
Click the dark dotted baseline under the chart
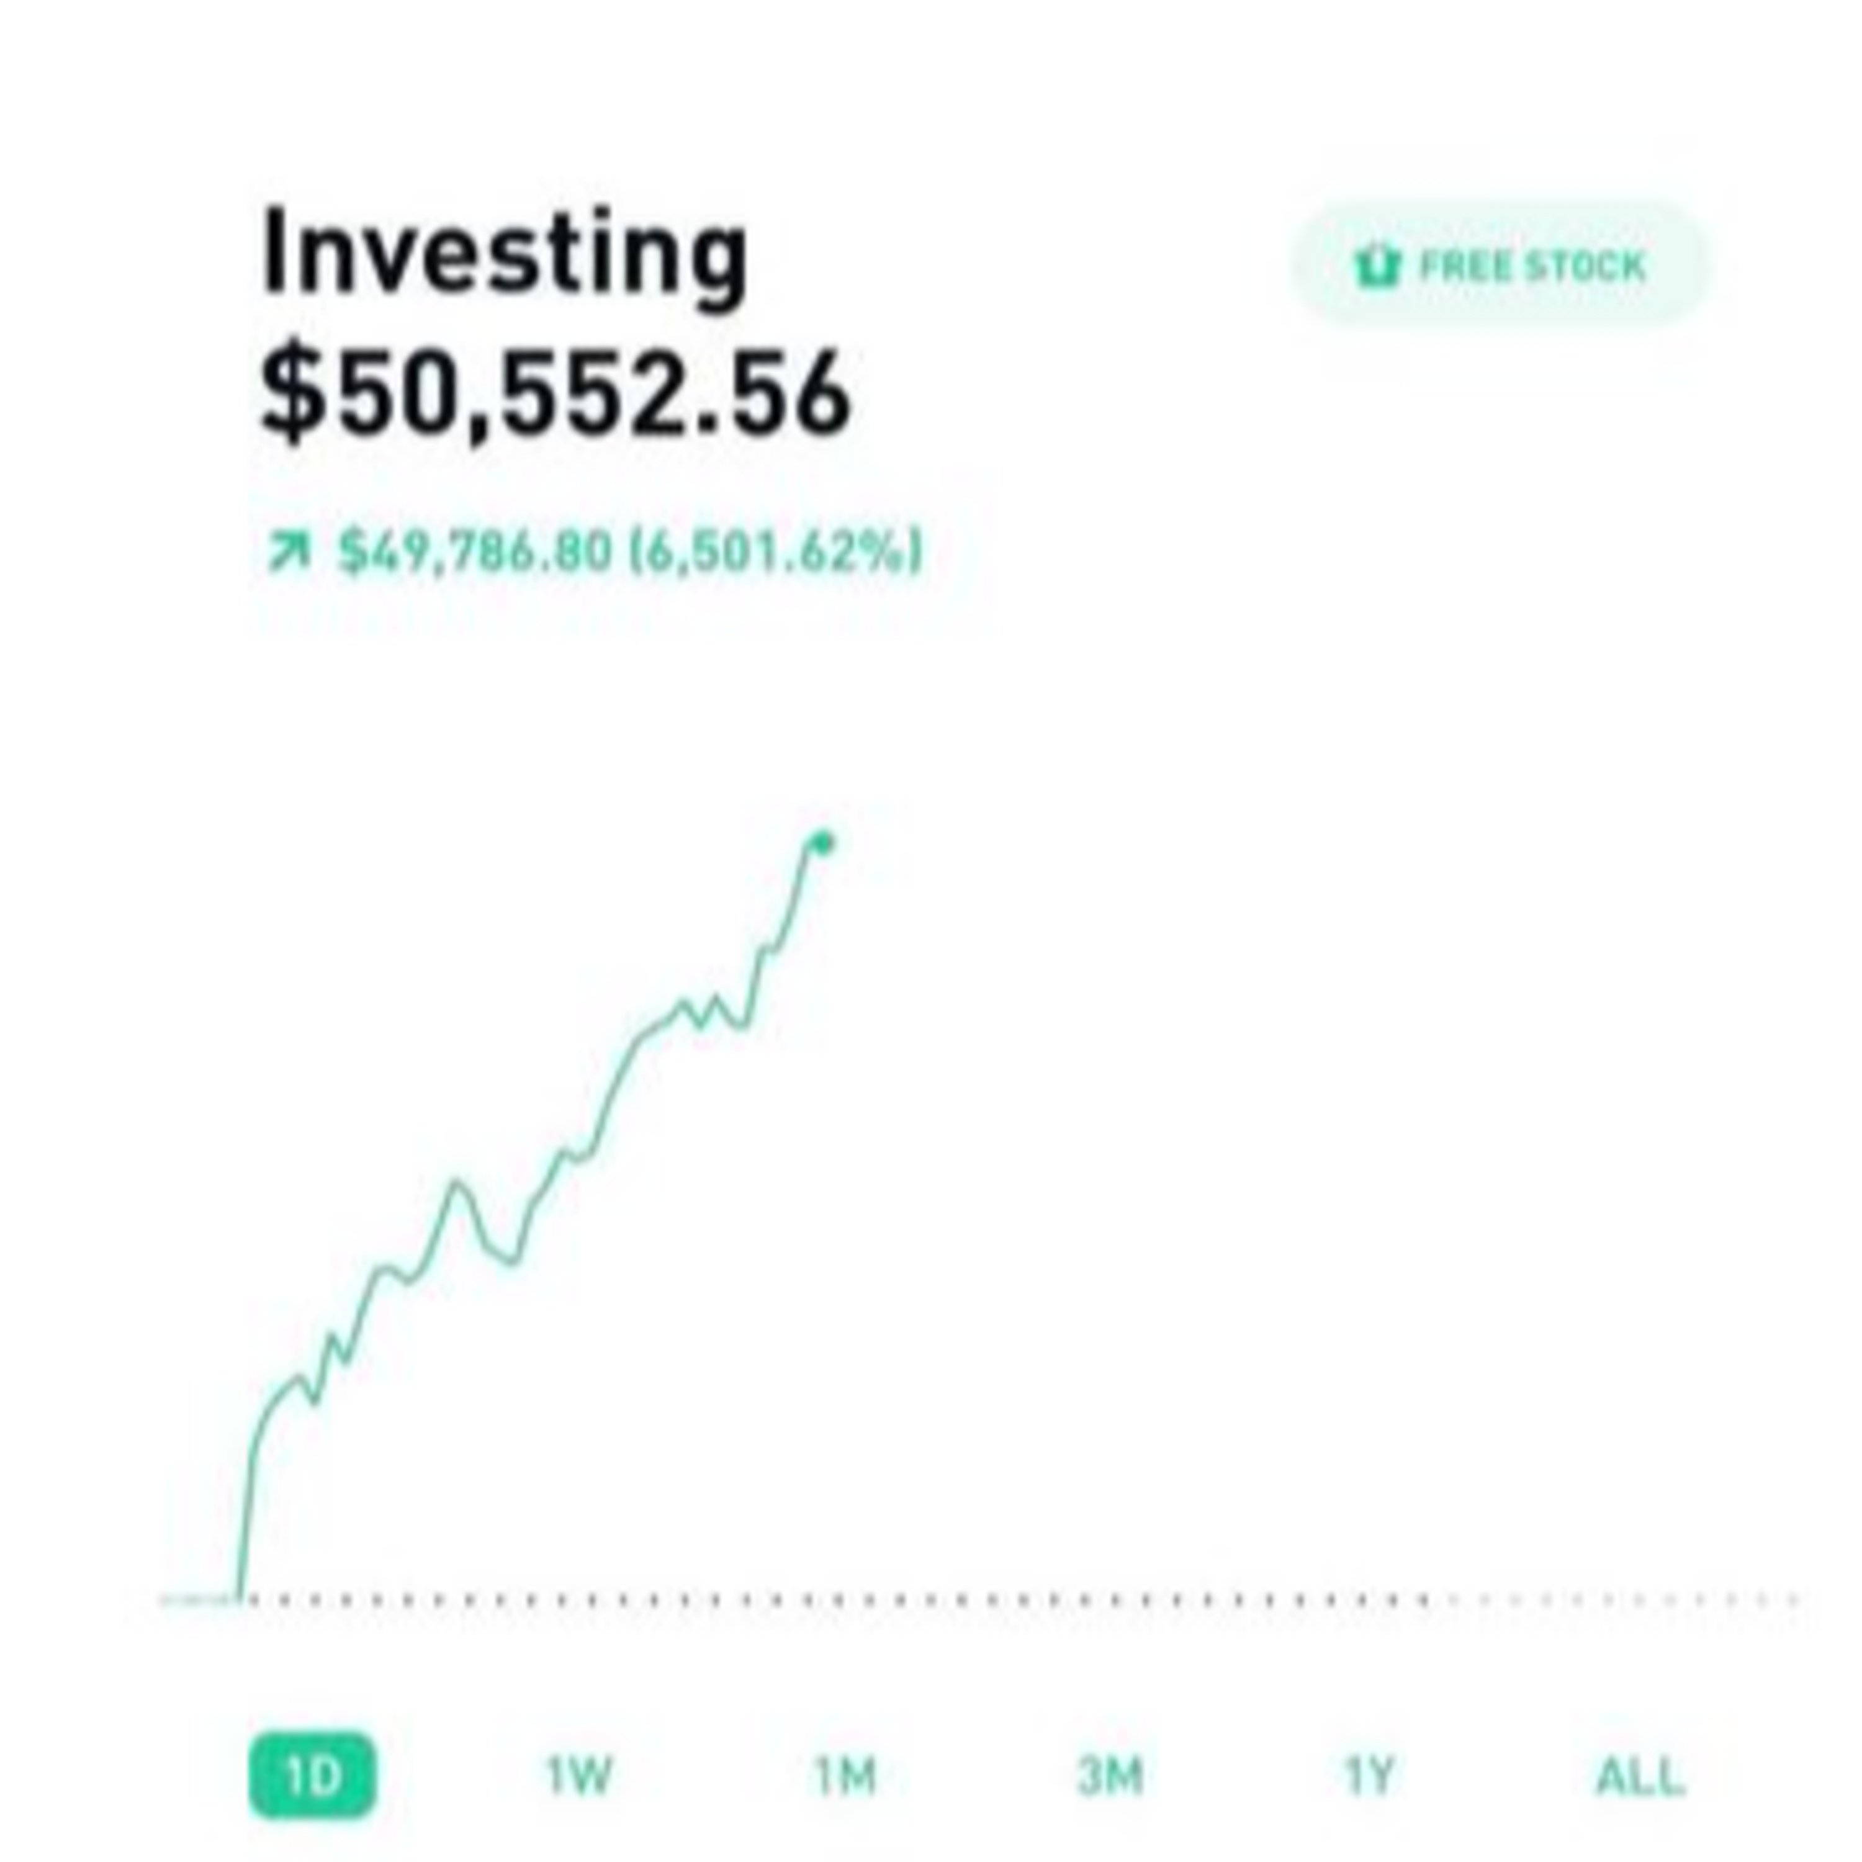pyautogui.click(x=829, y=1601)
